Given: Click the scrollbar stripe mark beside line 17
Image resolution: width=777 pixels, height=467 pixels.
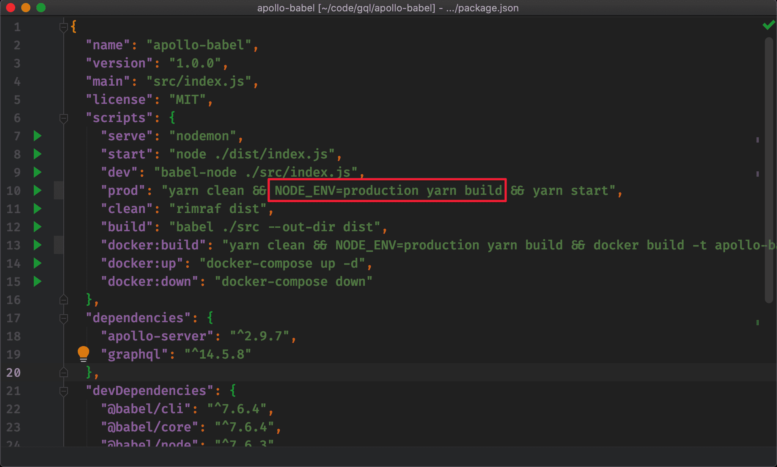Looking at the screenshot, I should click(758, 323).
